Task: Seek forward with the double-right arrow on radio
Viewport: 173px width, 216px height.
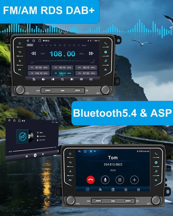Action: [91, 53]
